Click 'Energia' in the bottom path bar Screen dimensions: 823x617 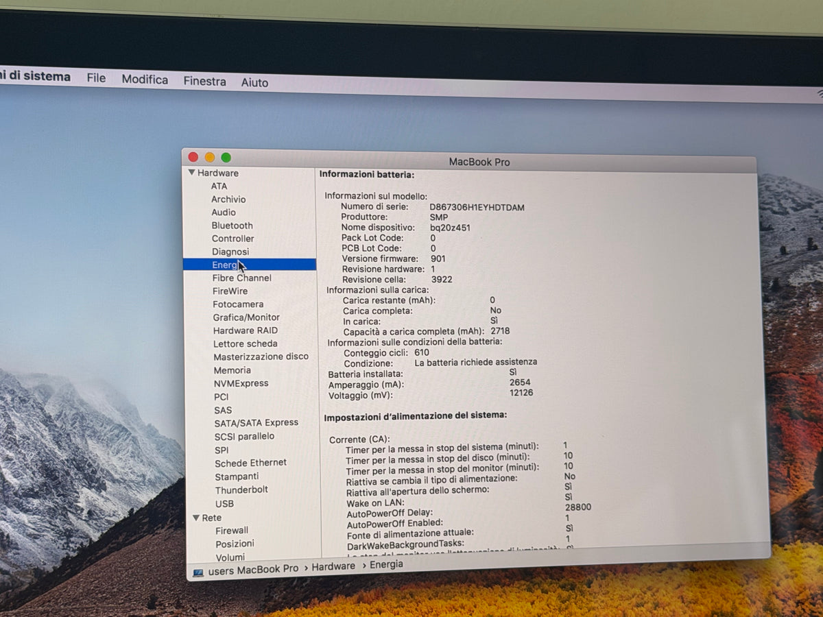coord(386,564)
